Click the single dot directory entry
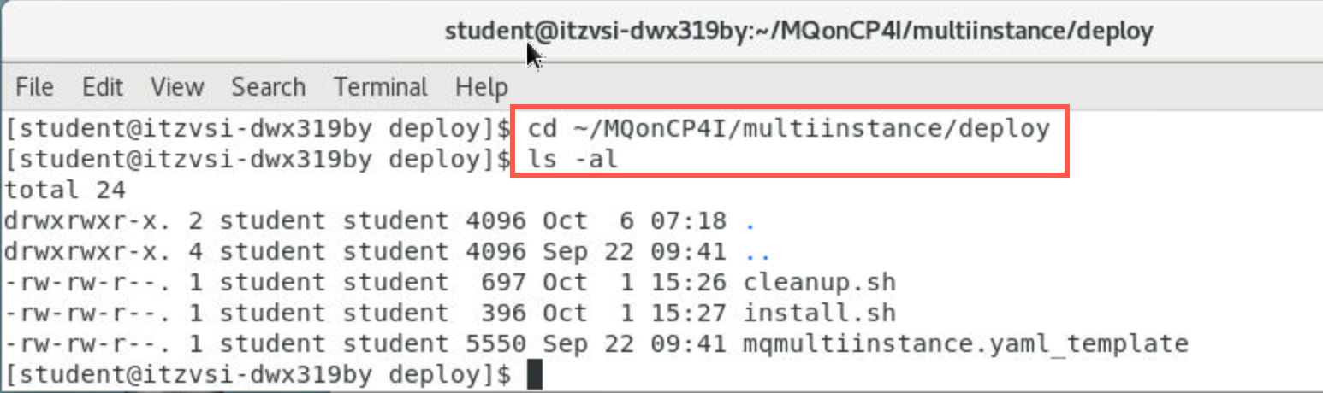The height and width of the screenshot is (393, 1323). (x=750, y=223)
